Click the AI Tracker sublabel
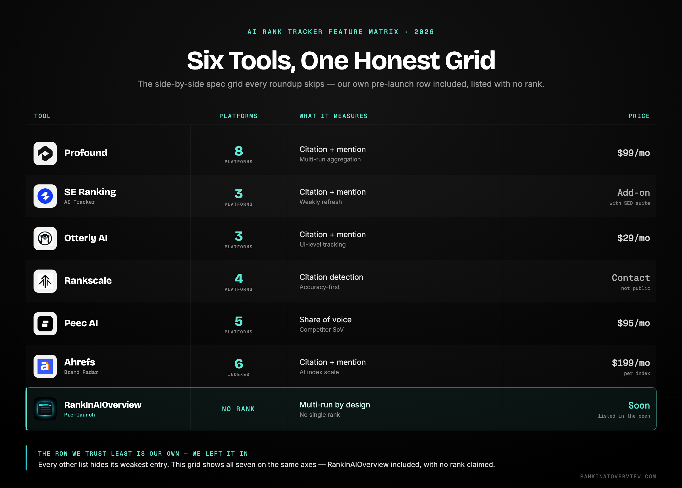 pos(79,202)
